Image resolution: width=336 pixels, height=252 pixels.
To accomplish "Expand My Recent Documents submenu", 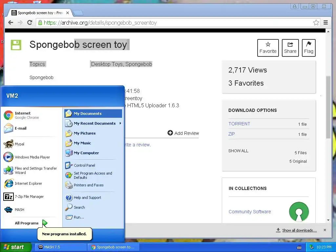I will pyautogui.click(x=93, y=123).
